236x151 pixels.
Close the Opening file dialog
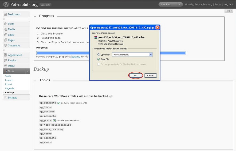[x=157, y=27]
